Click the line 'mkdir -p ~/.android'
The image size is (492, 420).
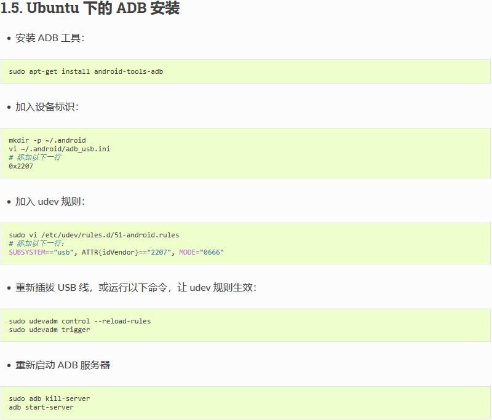tap(47, 140)
